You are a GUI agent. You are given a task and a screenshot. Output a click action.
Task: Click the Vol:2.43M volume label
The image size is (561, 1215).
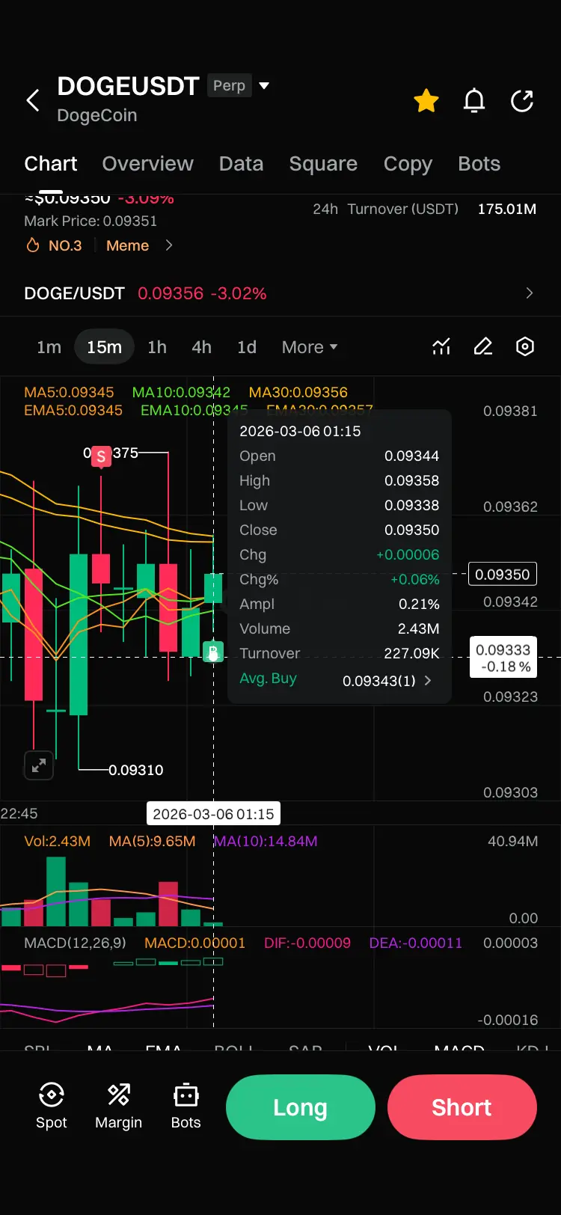coord(57,841)
